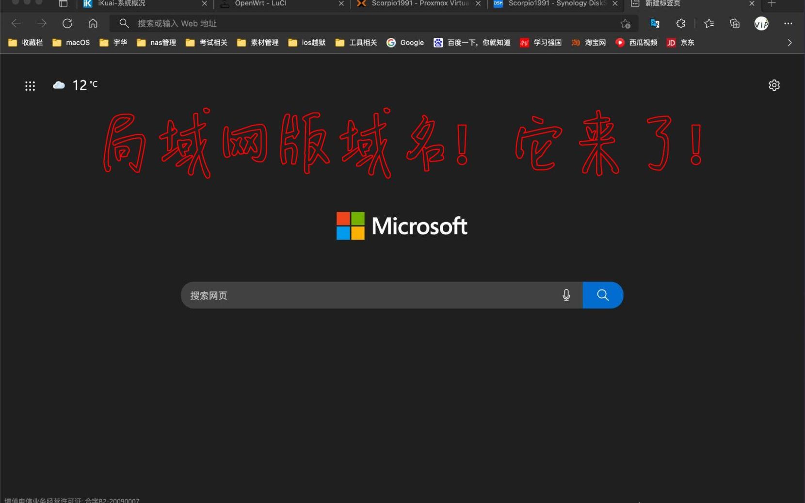Start voice search with microphone
This screenshot has height=503, width=805.
[x=566, y=295]
